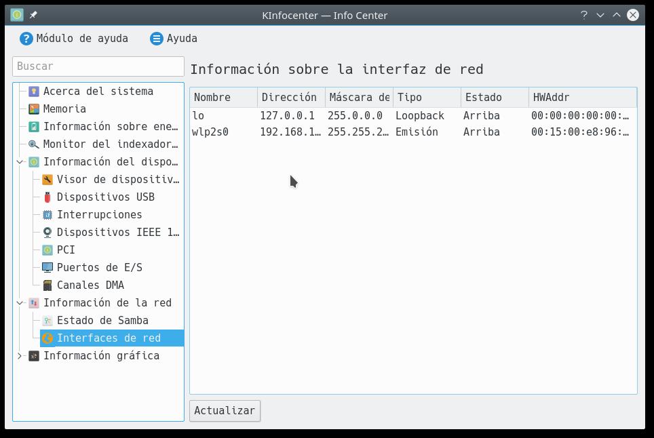Click the Módulo de ayuda question icon
The image size is (654, 438).
[x=26, y=39]
